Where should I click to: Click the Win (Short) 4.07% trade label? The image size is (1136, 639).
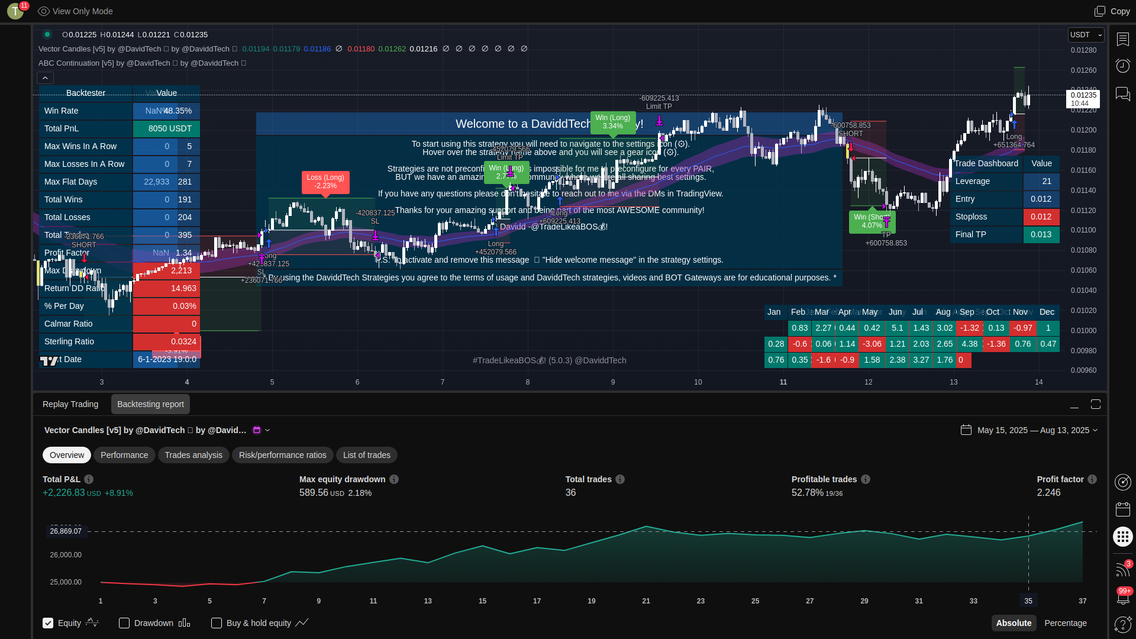pyautogui.click(x=872, y=221)
